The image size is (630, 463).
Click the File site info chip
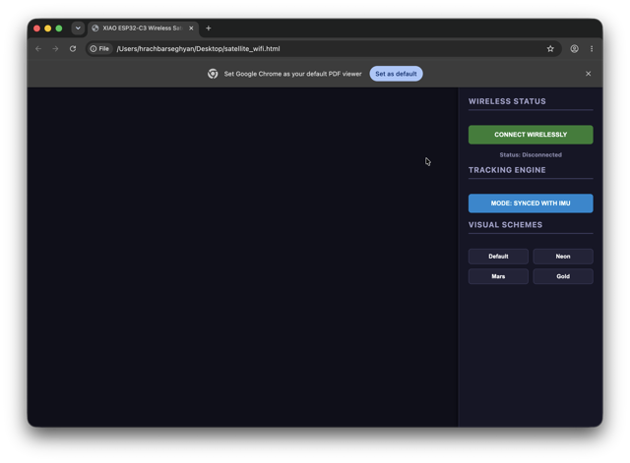(99, 48)
